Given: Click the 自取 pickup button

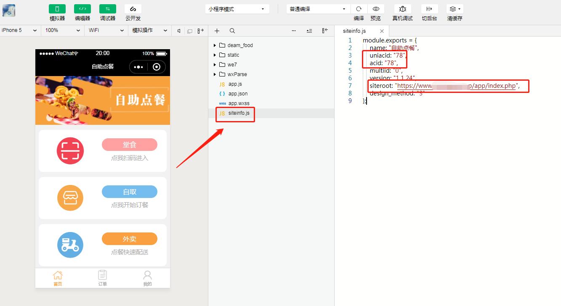Looking at the screenshot, I should [129, 191].
